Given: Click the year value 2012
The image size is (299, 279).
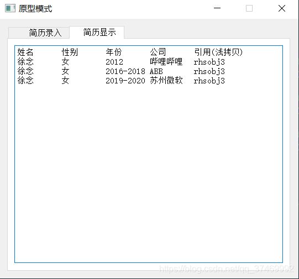Looking at the screenshot, I should pyautogui.click(x=114, y=62).
